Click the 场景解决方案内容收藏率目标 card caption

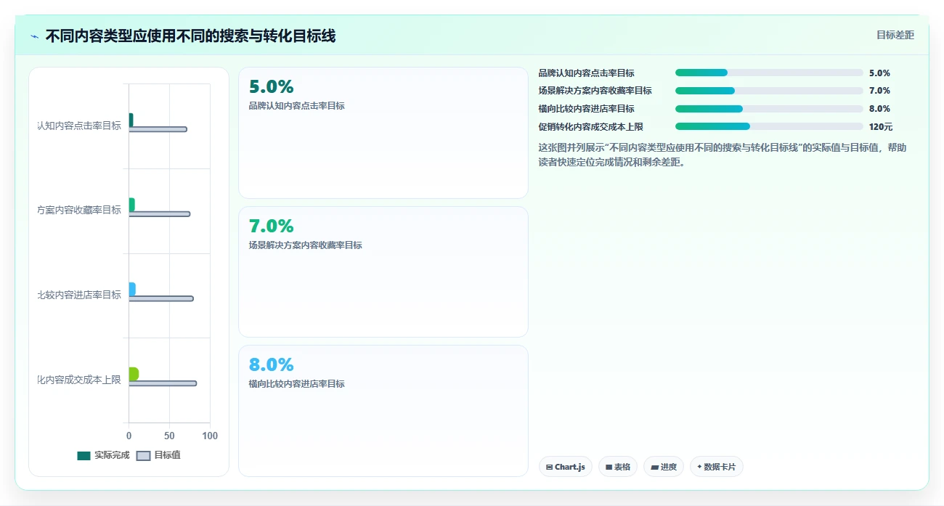pyautogui.click(x=305, y=245)
